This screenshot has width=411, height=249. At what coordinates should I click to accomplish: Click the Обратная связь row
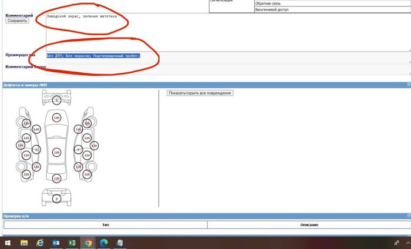pos(333,4)
